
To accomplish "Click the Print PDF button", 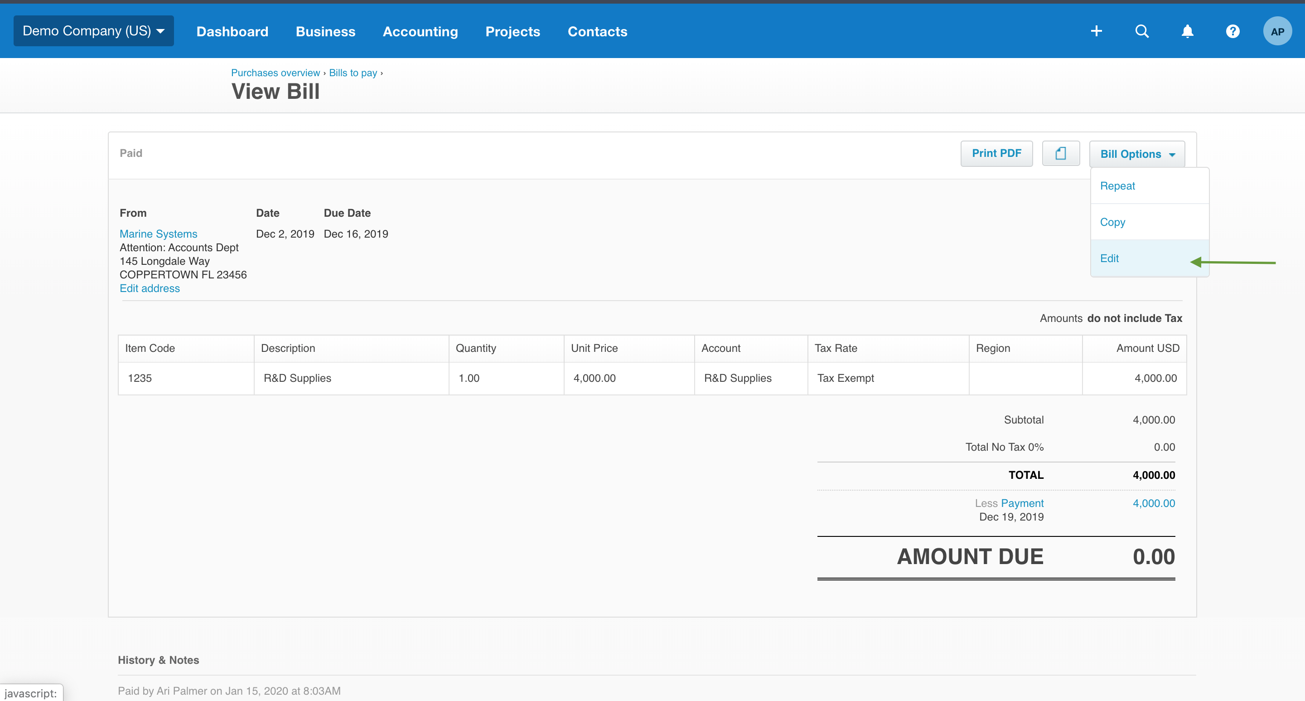I will coord(996,153).
